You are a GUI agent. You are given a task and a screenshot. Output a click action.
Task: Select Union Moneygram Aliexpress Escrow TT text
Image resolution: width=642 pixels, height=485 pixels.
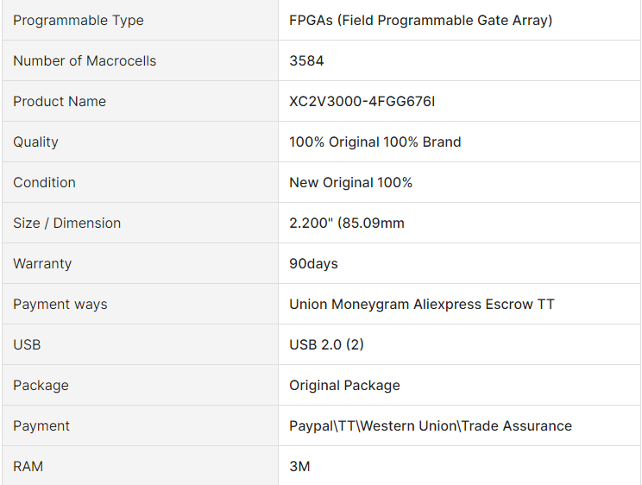click(422, 304)
